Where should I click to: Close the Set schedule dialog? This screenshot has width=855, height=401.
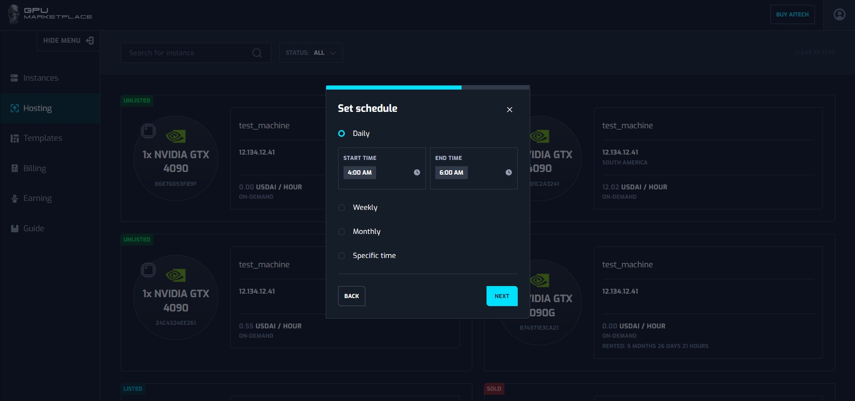click(x=509, y=110)
